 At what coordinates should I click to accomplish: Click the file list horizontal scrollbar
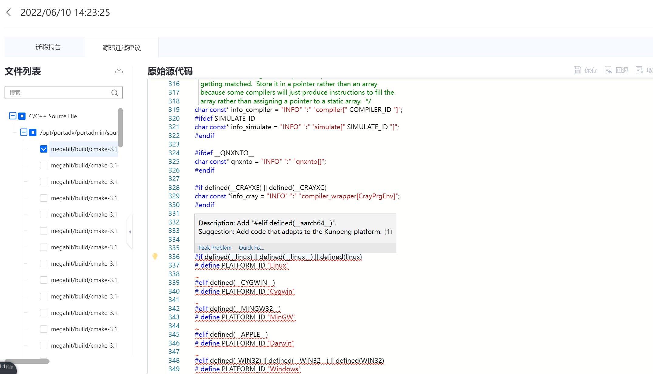(27, 361)
